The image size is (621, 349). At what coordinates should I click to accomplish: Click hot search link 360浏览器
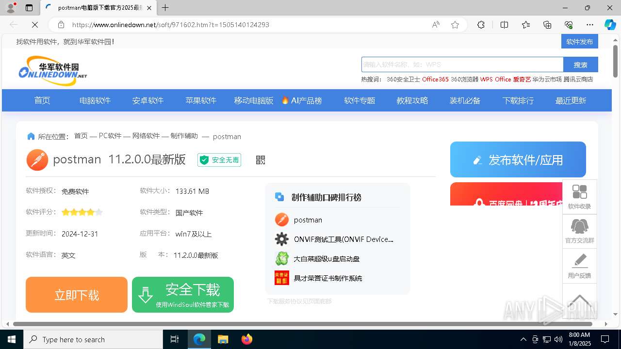[x=464, y=79]
